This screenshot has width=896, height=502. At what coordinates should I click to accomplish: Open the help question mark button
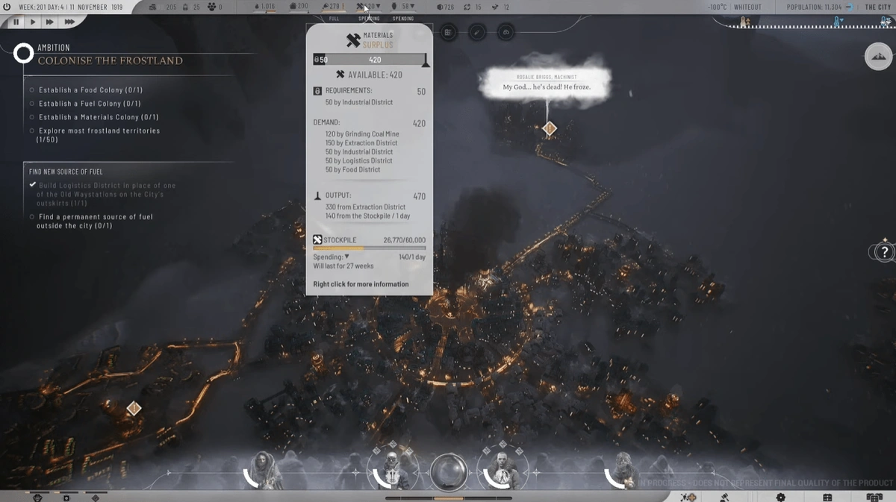point(884,252)
